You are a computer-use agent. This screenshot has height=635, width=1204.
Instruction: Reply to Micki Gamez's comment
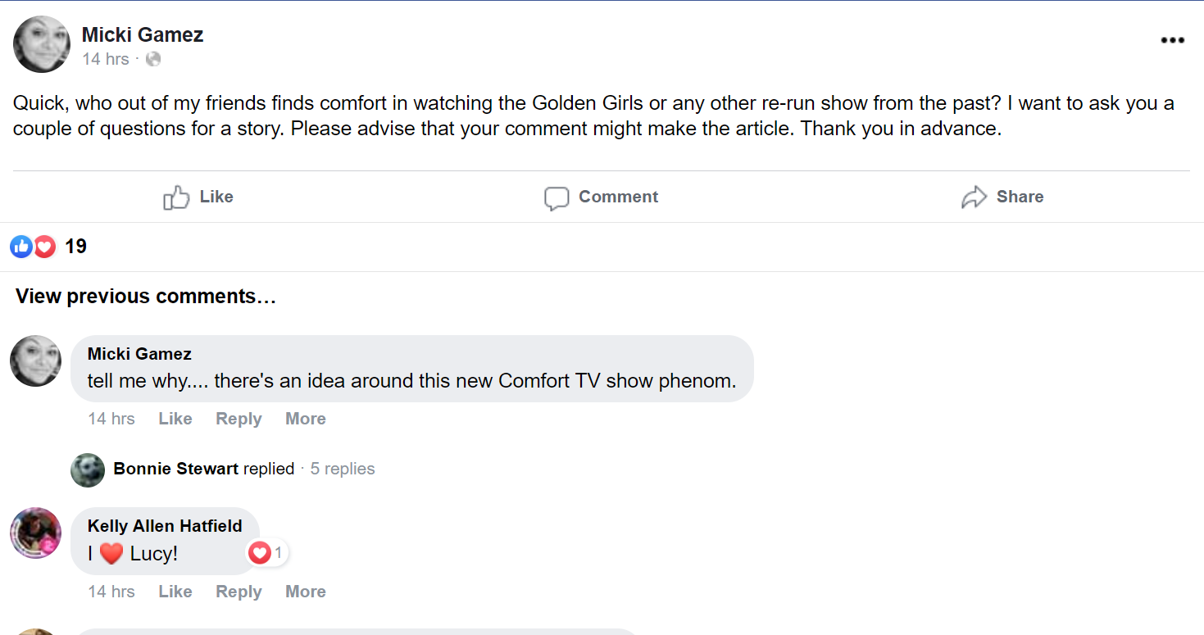tap(239, 419)
